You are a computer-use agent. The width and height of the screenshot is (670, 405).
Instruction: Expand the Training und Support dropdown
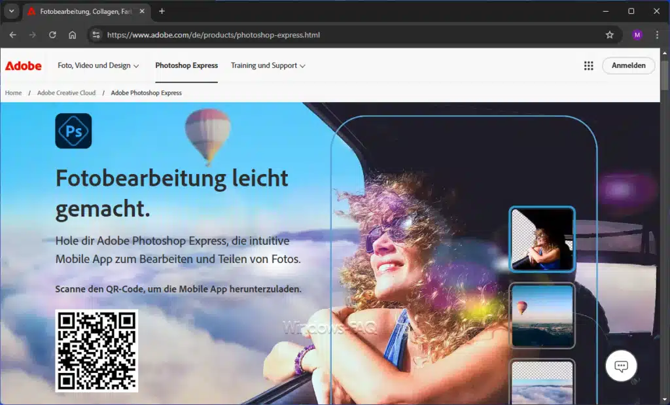pos(268,65)
